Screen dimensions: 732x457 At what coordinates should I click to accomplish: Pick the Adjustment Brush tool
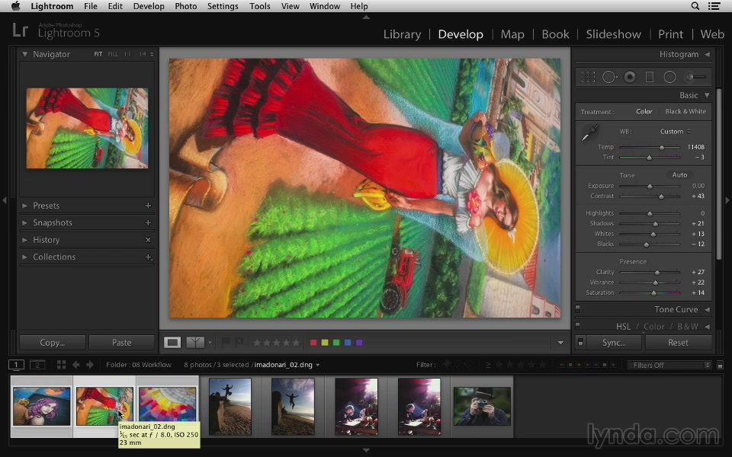point(695,77)
